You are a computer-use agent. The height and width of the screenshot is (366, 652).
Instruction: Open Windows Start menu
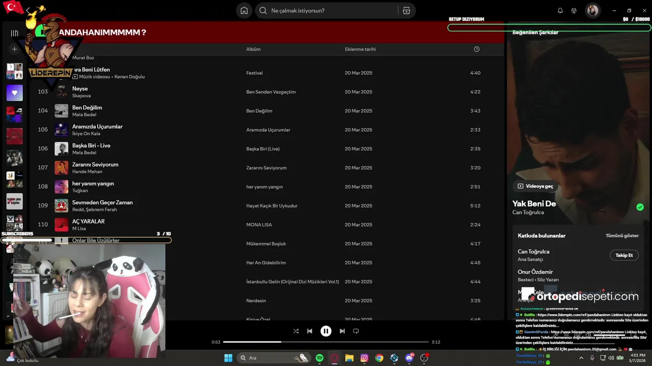tap(228, 358)
